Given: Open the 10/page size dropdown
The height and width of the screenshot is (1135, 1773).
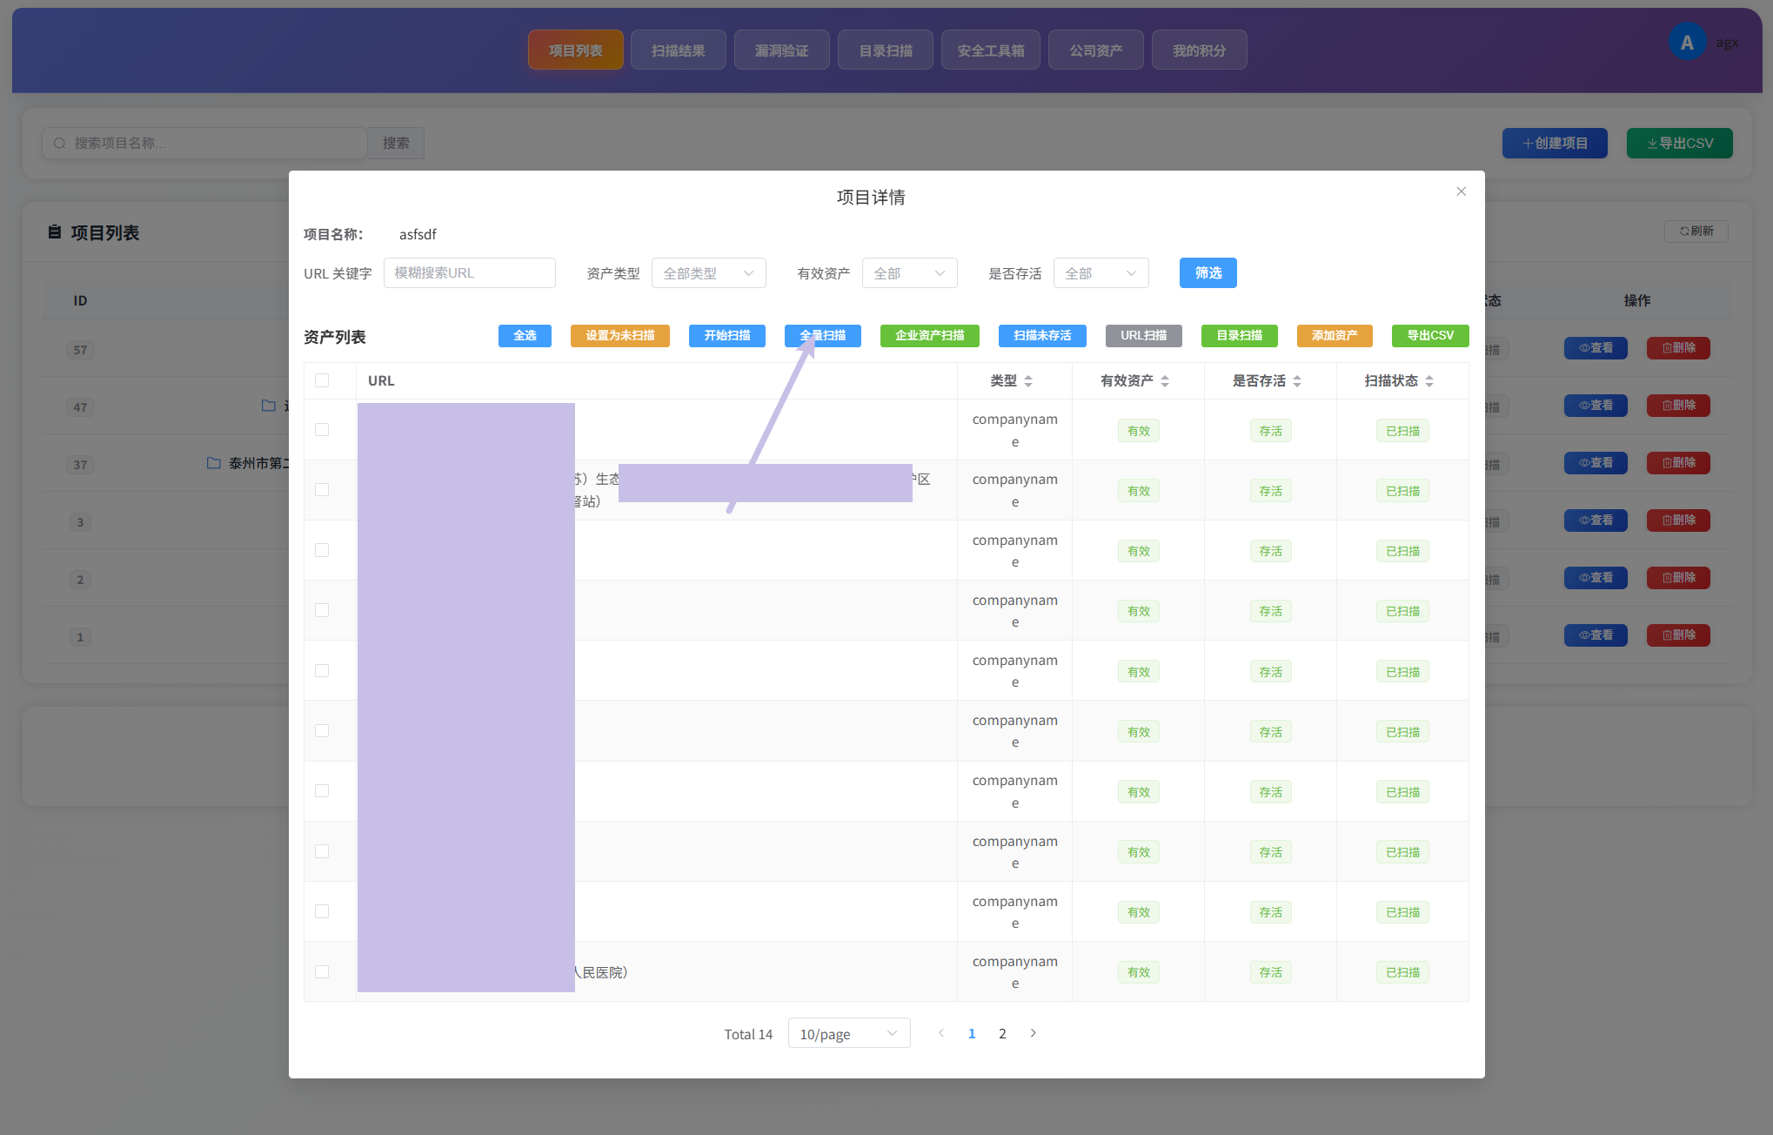Looking at the screenshot, I should pos(848,1033).
